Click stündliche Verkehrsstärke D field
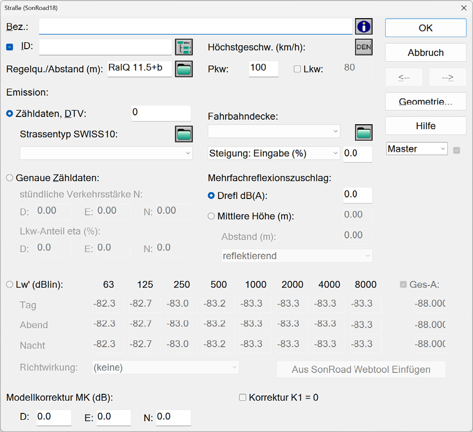Image resolution: width=473 pixels, height=432 pixels. pyautogui.click(x=54, y=212)
